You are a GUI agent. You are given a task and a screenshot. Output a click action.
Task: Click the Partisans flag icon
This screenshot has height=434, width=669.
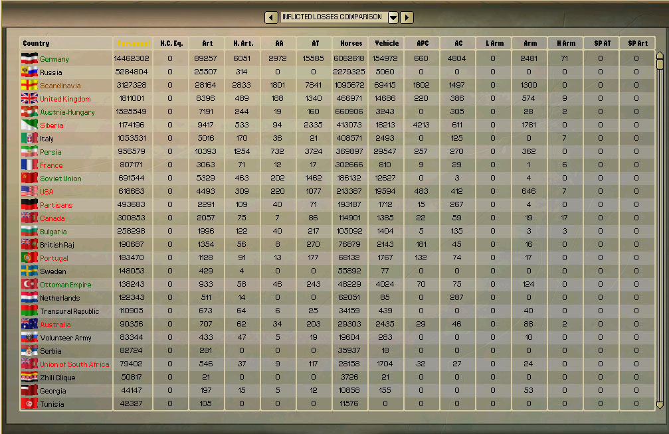29,204
